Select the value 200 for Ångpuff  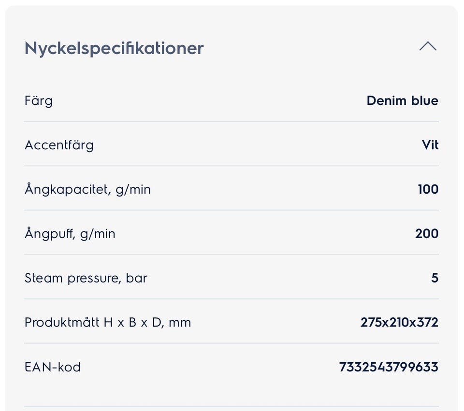point(427,234)
